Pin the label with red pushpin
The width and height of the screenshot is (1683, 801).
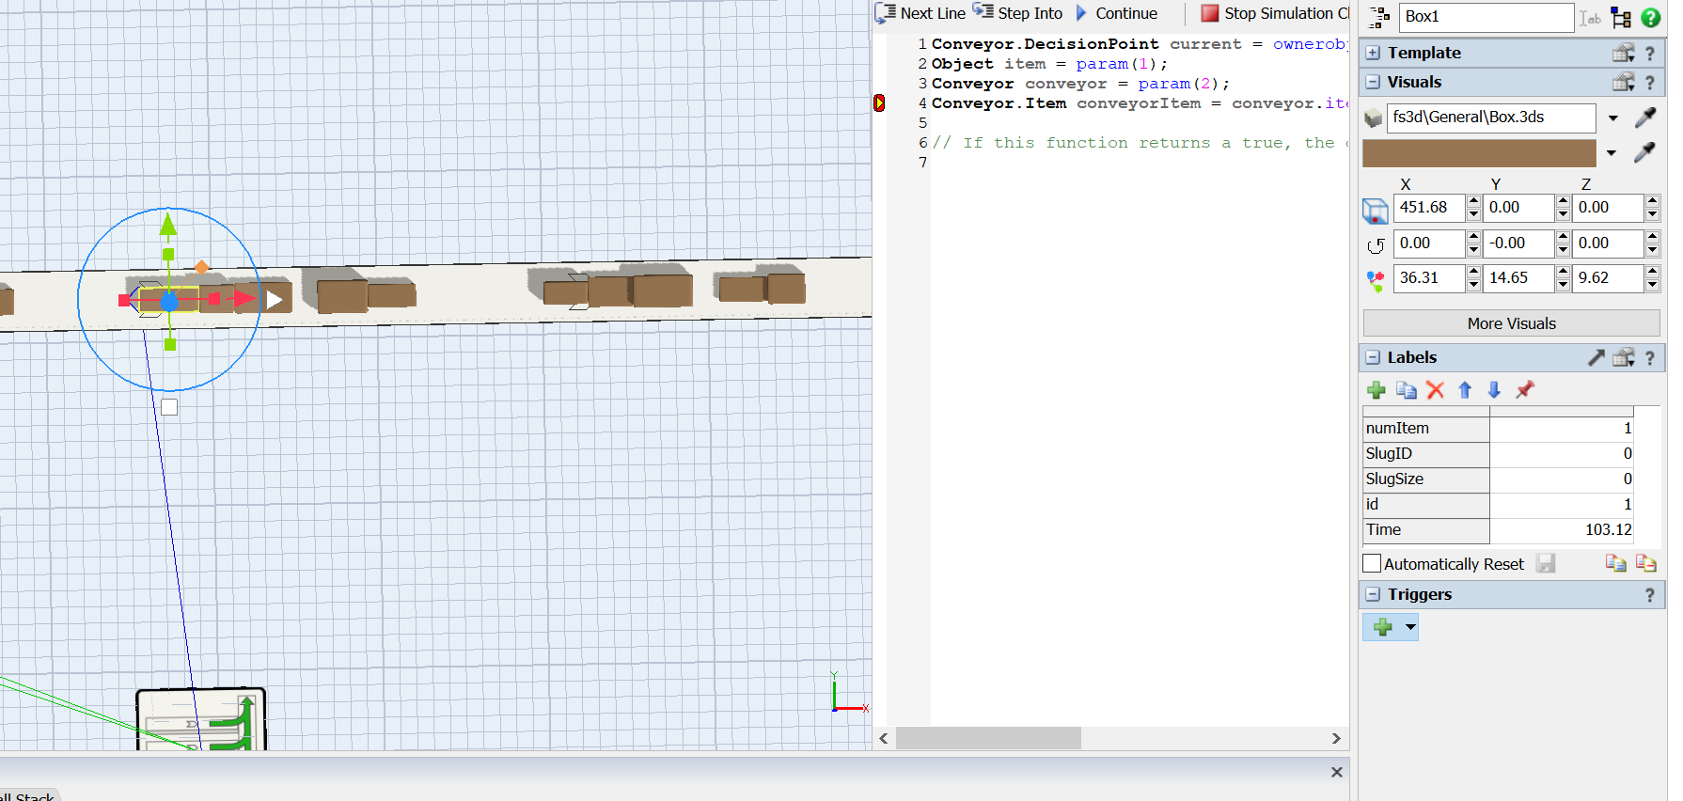pyautogui.click(x=1524, y=390)
